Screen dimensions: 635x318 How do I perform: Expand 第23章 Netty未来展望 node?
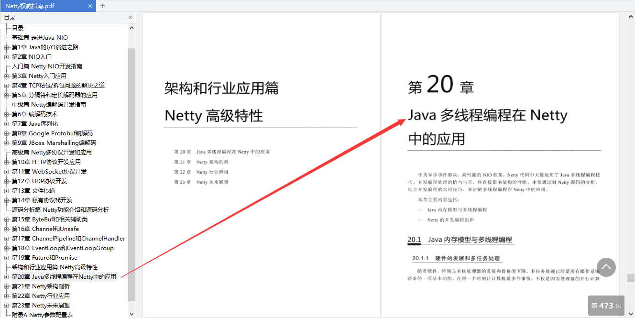pos(7,306)
